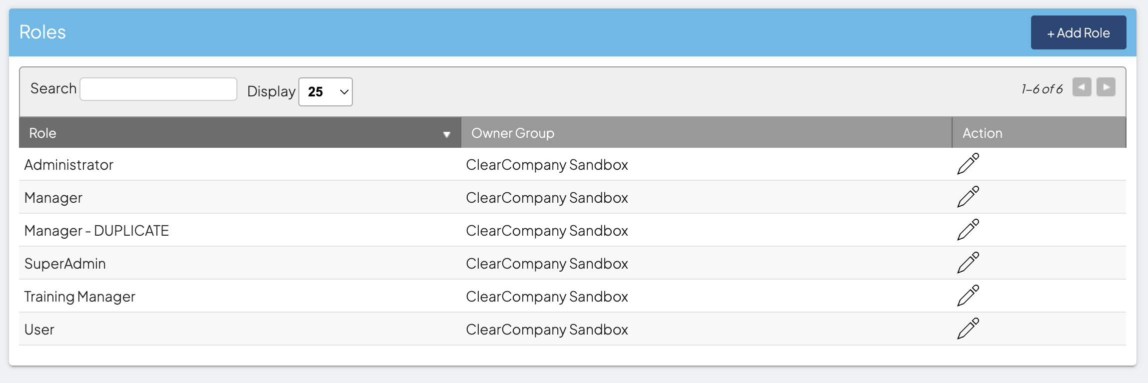Select the SuperAdmin row text

tap(65, 264)
